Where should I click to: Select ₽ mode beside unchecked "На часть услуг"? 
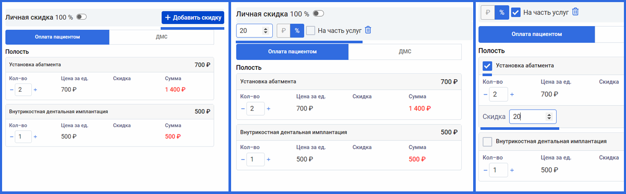coord(283,31)
